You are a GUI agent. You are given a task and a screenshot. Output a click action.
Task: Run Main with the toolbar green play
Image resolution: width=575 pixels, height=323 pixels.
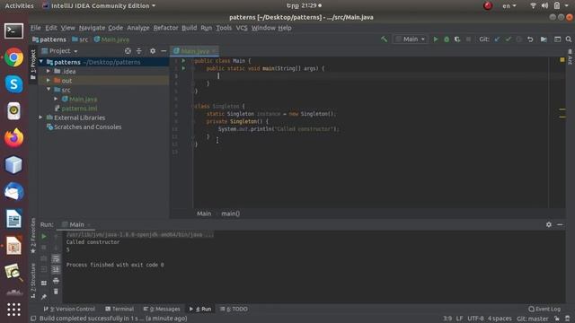tap(435, 39)
